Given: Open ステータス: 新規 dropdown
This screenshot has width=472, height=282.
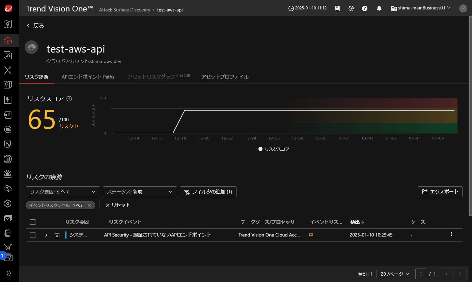Looking at the screenshot, I should (x=140, y=192).
